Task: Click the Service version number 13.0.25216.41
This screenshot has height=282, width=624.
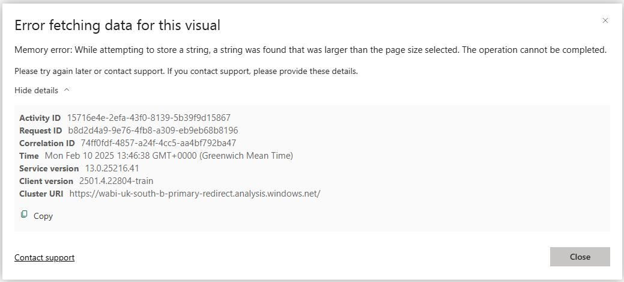Action: pos(112,168)
